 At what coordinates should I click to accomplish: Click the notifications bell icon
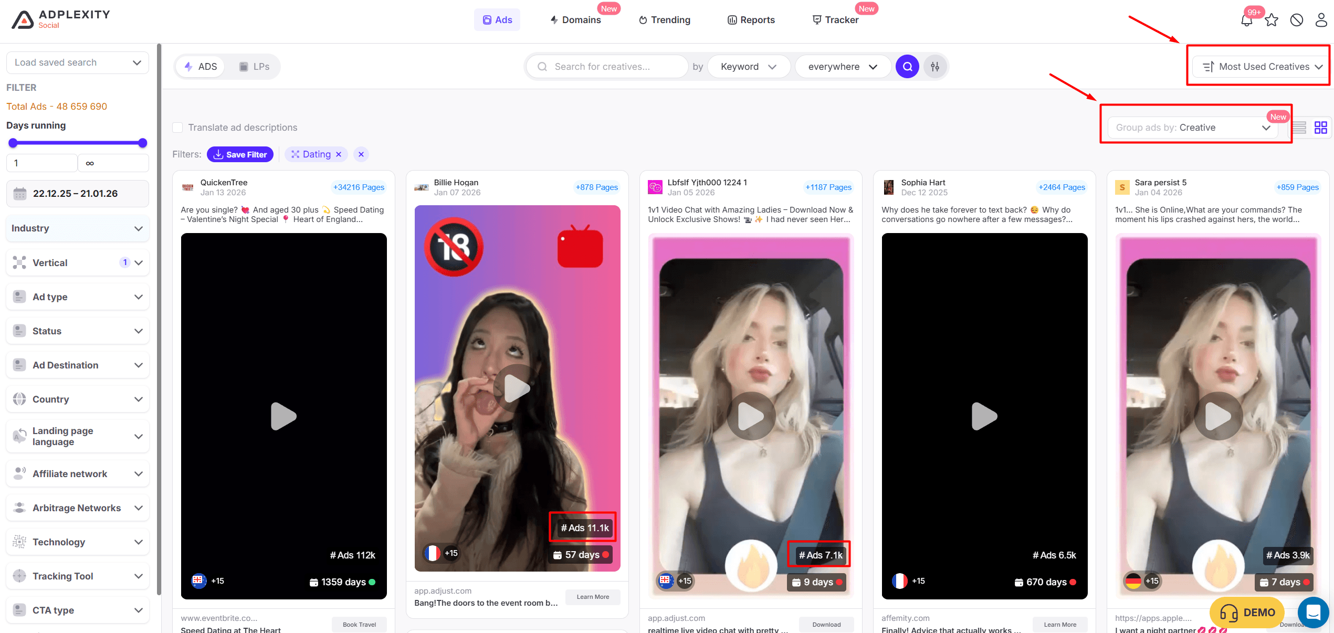coord(1246,20)
